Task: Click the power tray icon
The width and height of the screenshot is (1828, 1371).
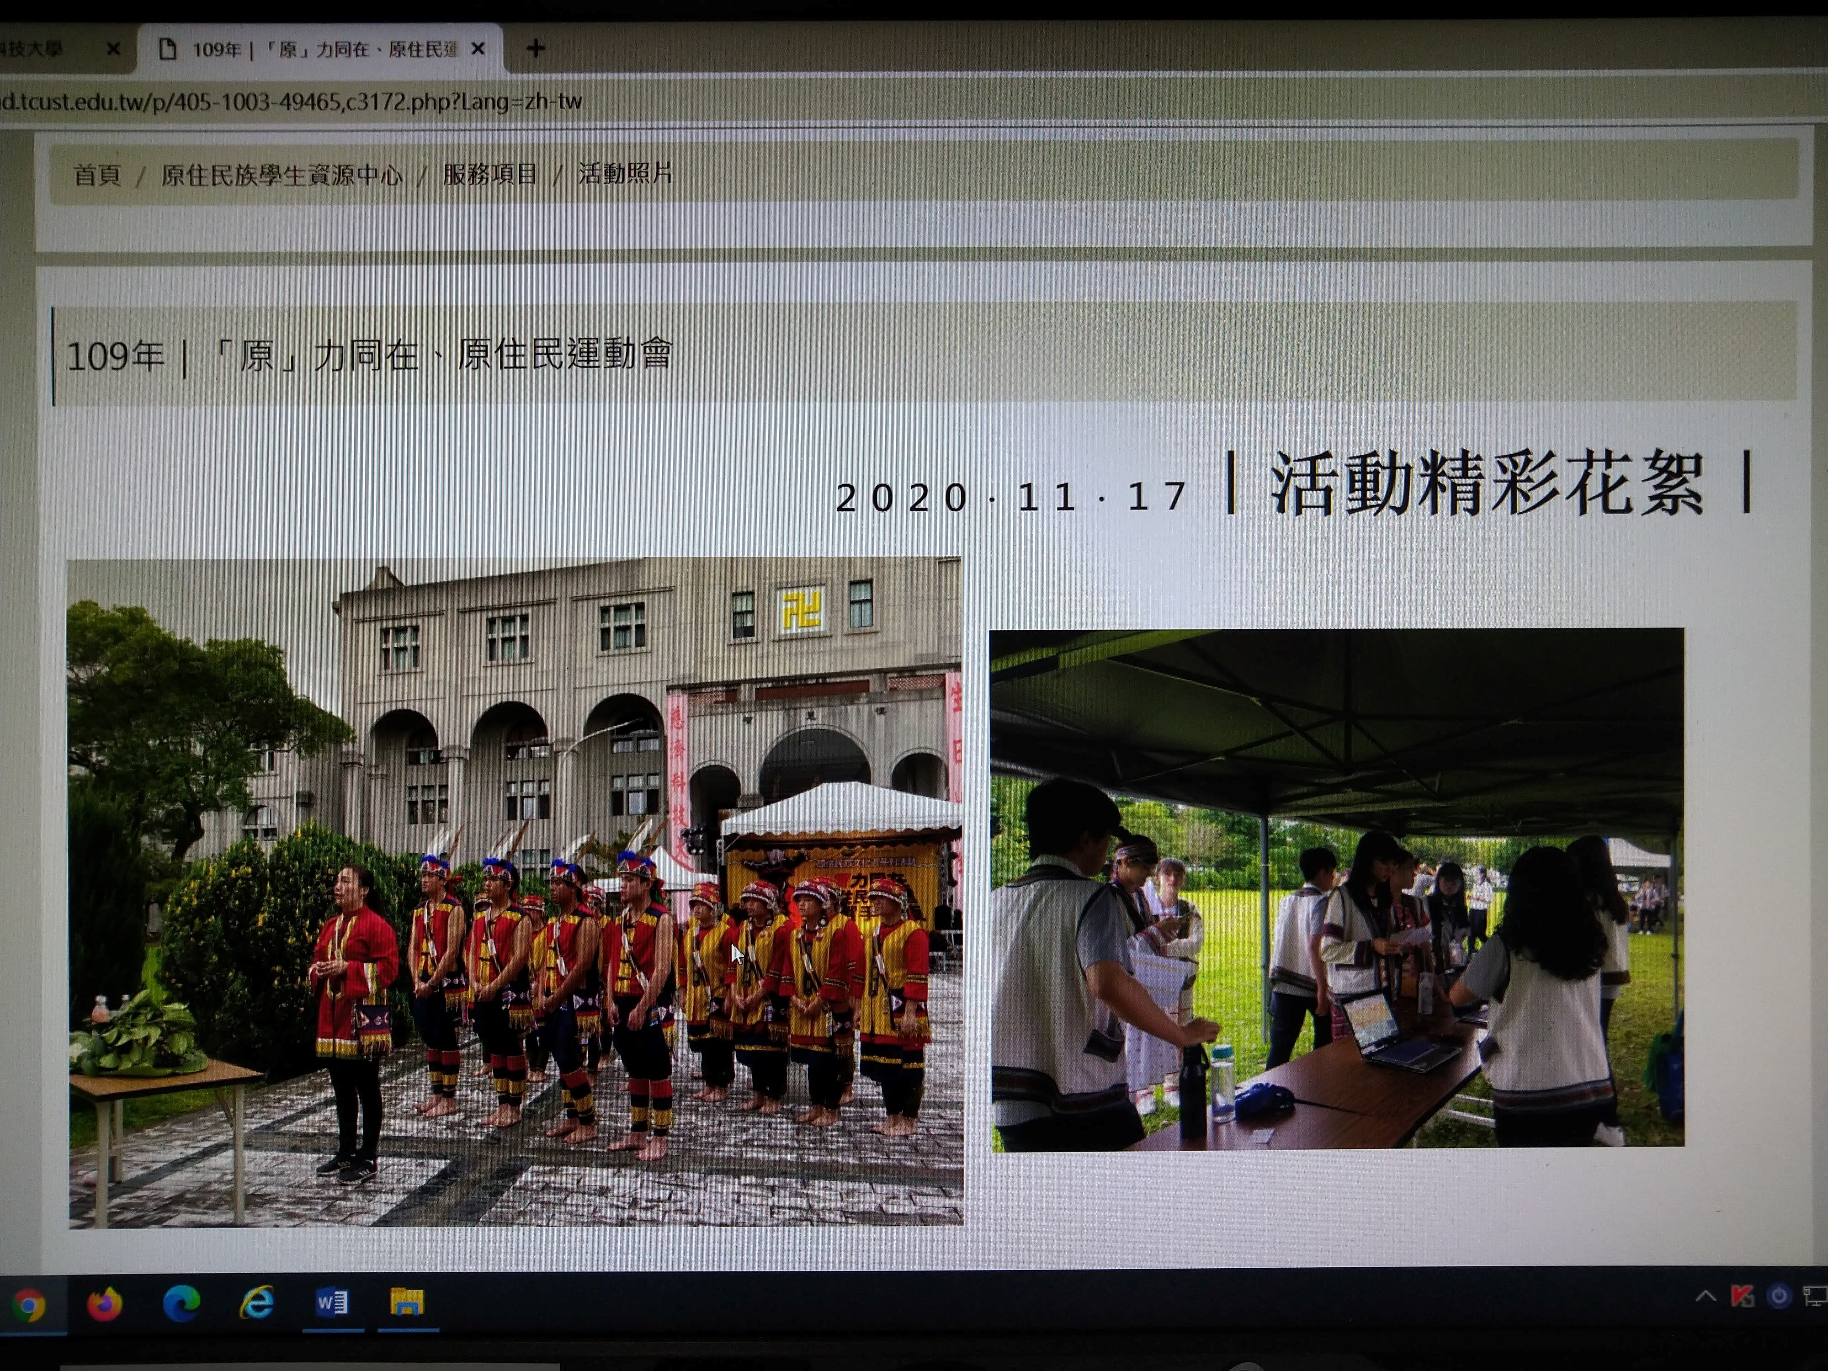Action: tap(1779, 1296)
